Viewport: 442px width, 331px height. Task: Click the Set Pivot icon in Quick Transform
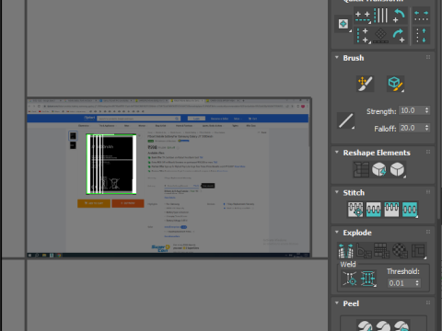343,24
